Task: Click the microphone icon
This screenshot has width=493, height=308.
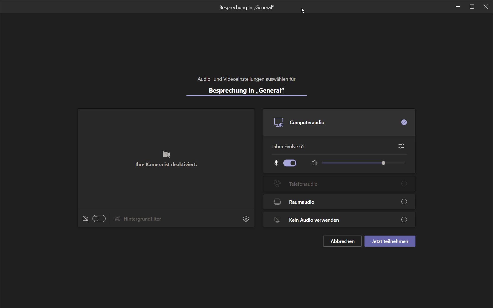Action: coord(276,163)
